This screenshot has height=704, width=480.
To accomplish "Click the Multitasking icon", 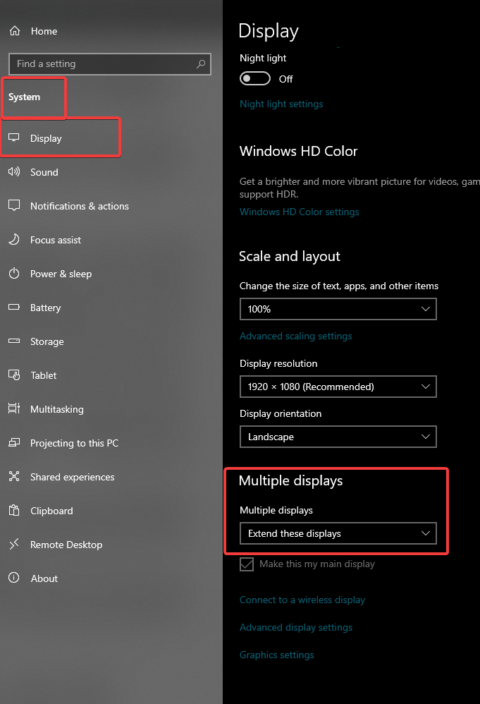I will [14, 408].
